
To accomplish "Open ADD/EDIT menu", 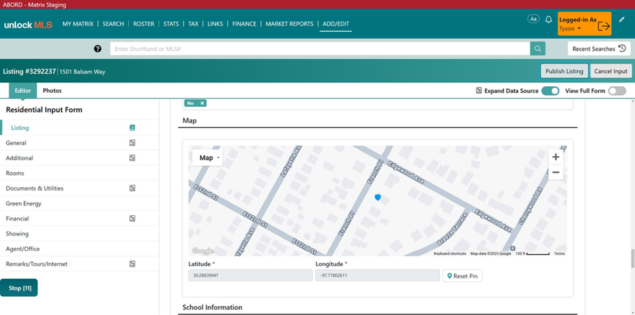I will pyautogui.click(x=336, y=24).
